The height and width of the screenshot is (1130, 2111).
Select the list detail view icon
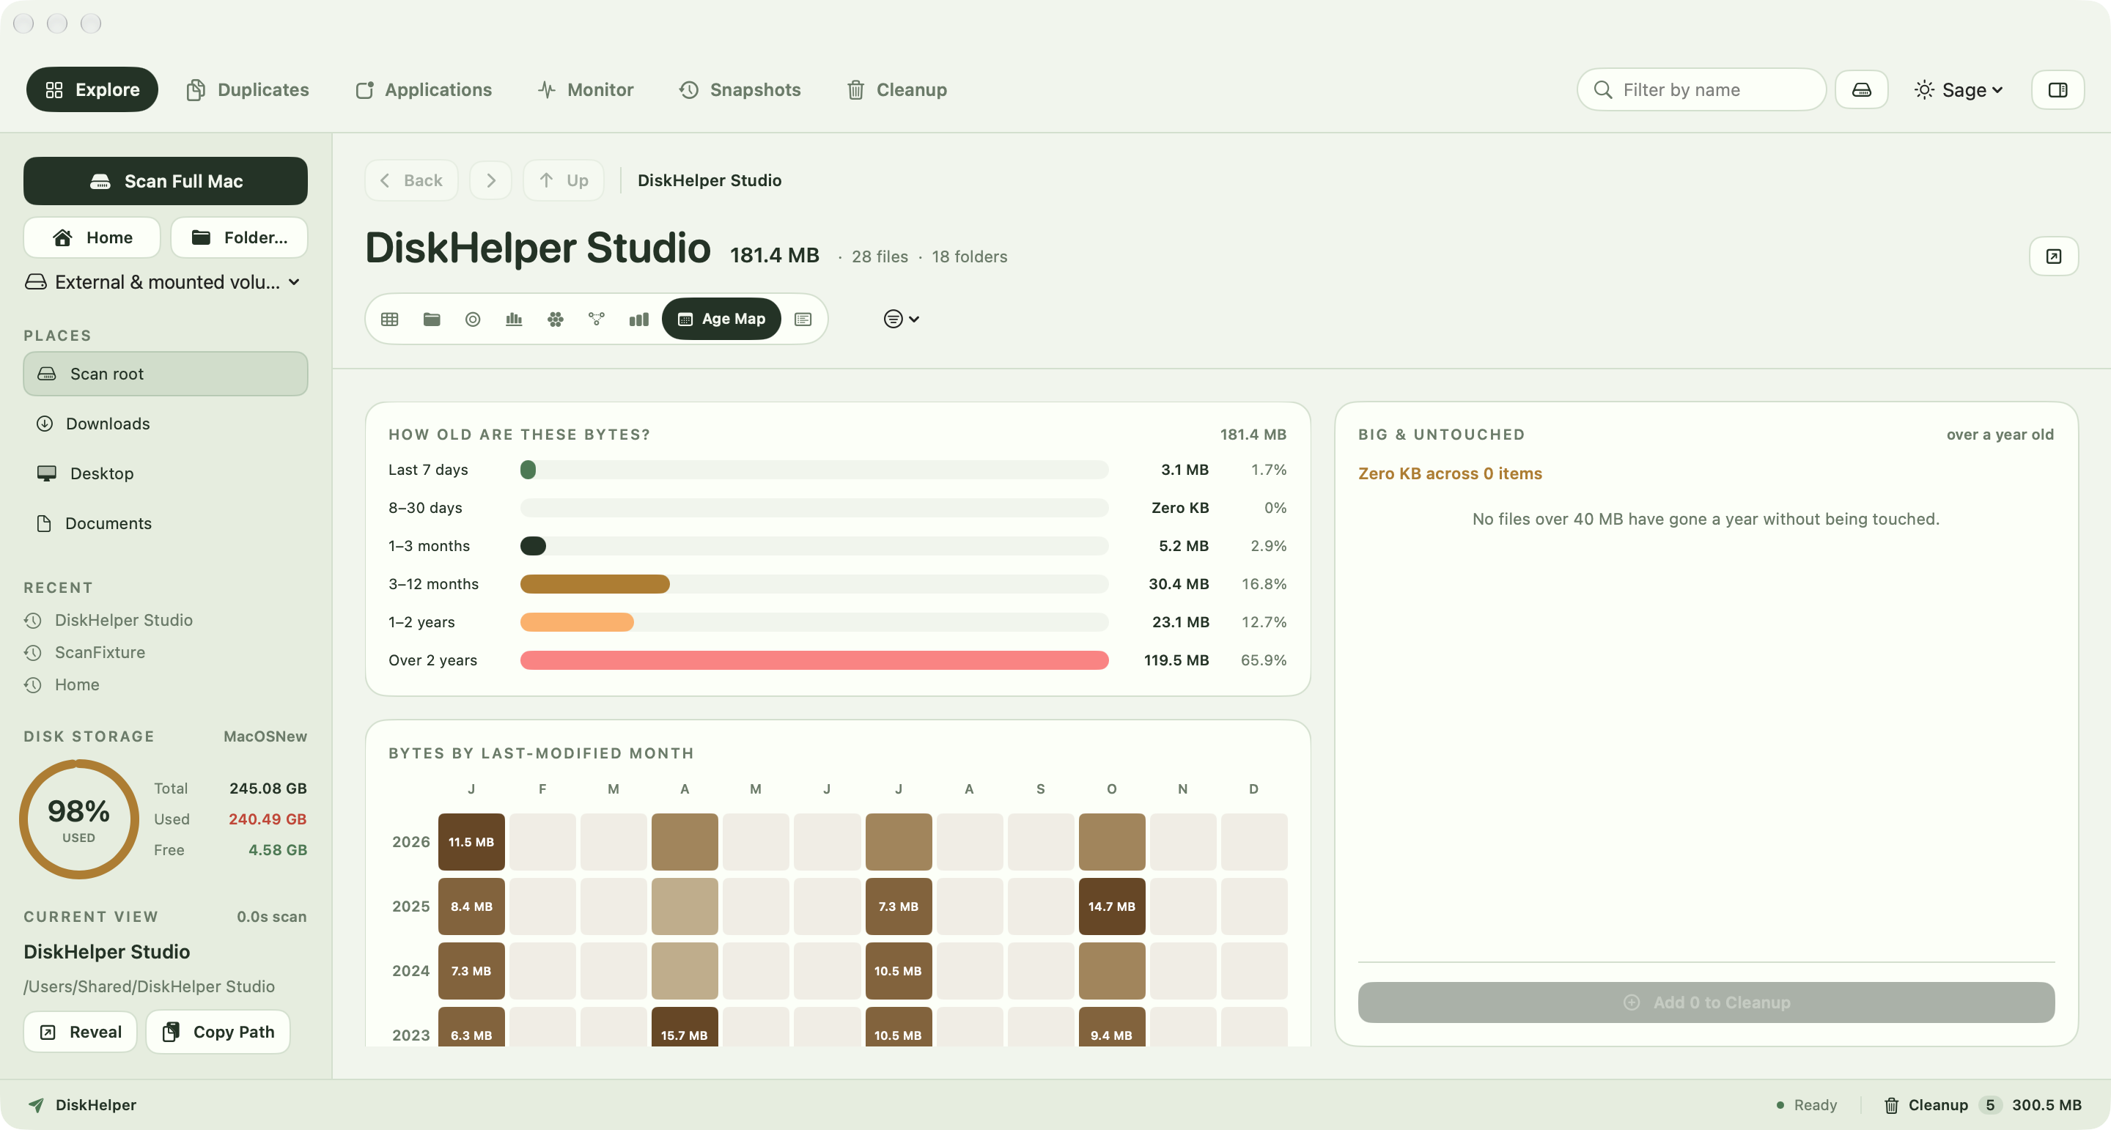click(x=803, y=319)
